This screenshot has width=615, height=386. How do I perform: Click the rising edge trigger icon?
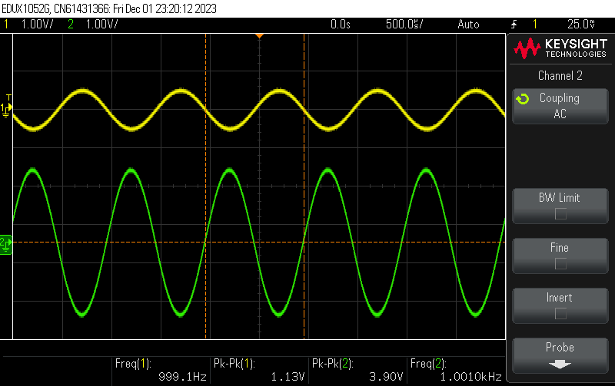(514, 25)
